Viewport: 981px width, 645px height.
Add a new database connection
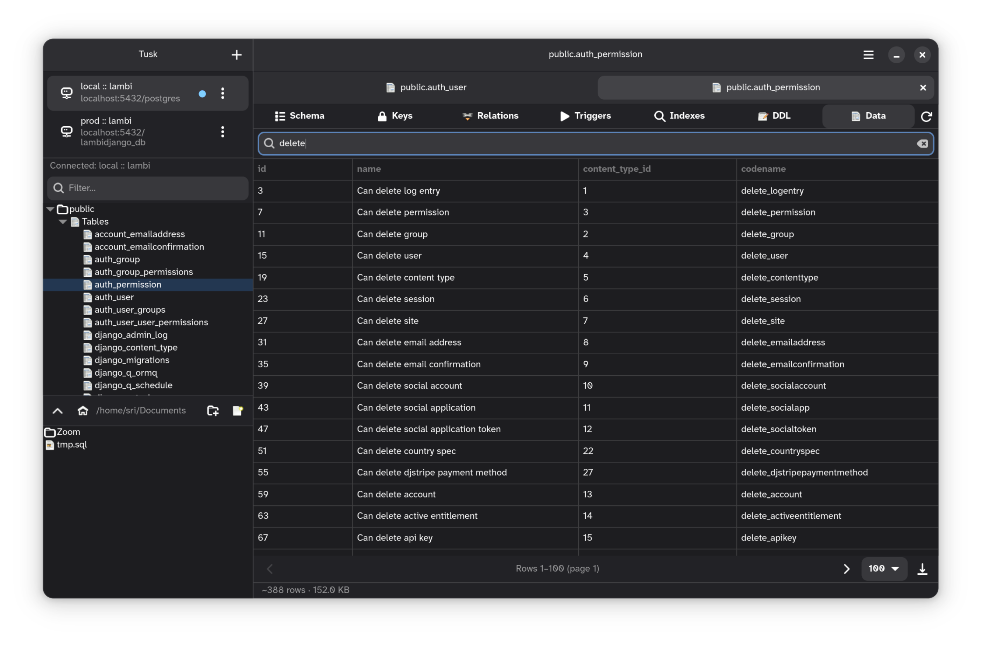tap(237, 55)
